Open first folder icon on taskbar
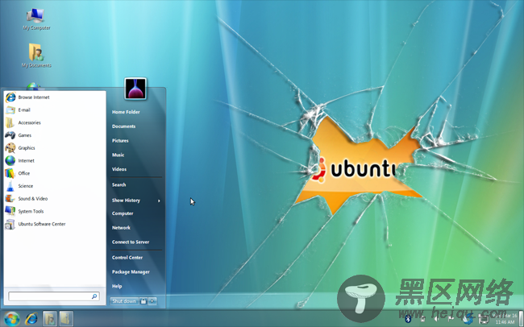This screenshot has height=327, width=524. pyautogui.click(x=49, y=319)
